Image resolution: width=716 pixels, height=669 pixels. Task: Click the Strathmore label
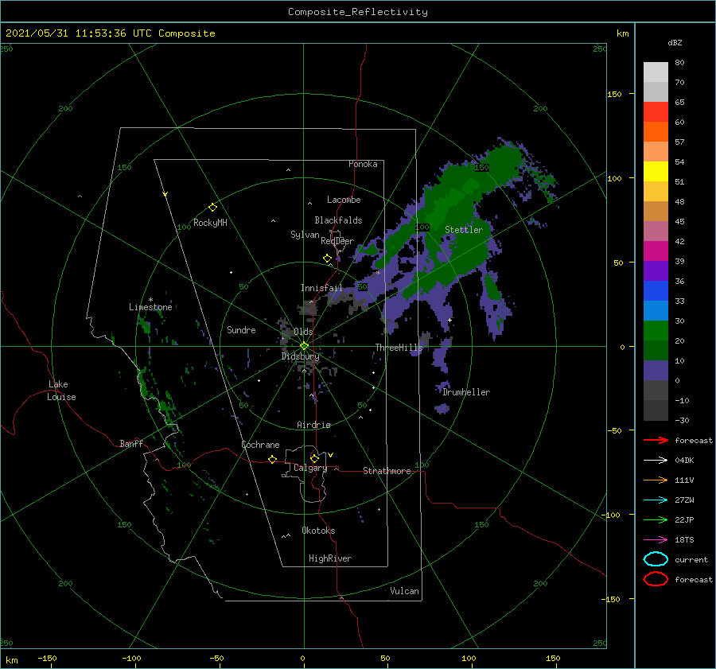(387, 471)
